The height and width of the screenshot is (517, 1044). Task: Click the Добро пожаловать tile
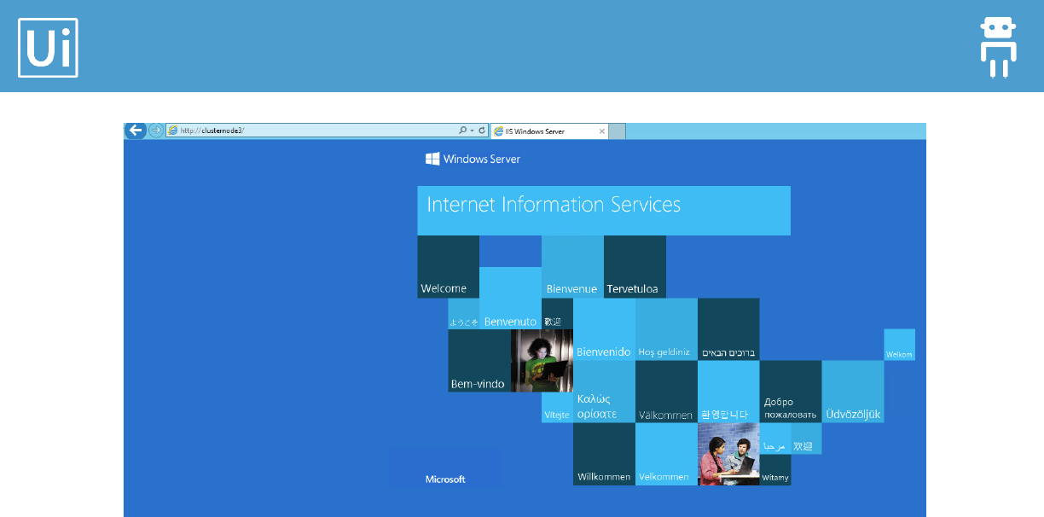pos(791,392)
